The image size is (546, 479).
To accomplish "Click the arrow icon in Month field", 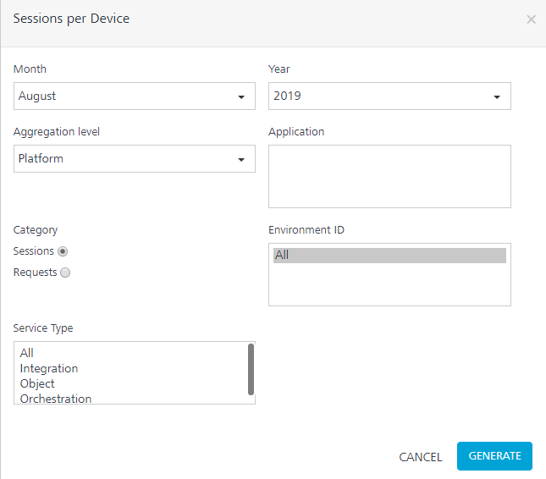I will click(241, 96).
